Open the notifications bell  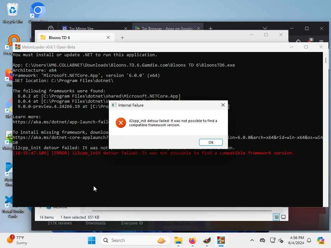click(309, 240)
